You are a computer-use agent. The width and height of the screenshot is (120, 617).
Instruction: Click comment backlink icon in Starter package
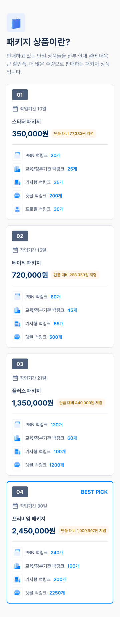click(17, 196)
